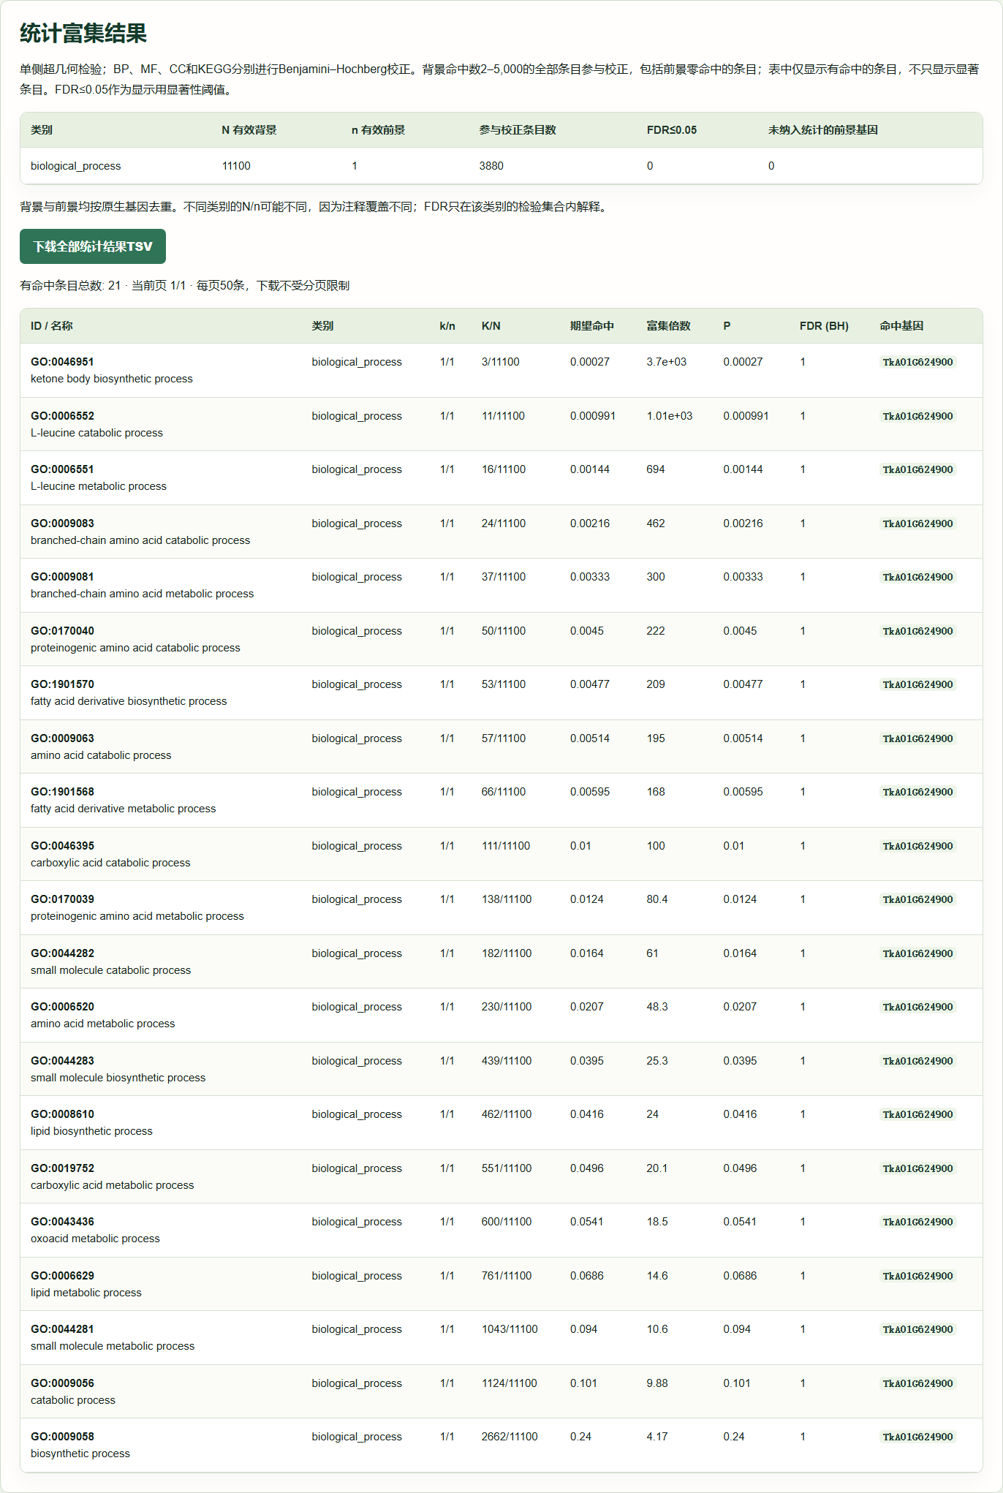Click the '命中基因' column header
This screenshot has height=1493, width=1003.
(x=901, y=326)
